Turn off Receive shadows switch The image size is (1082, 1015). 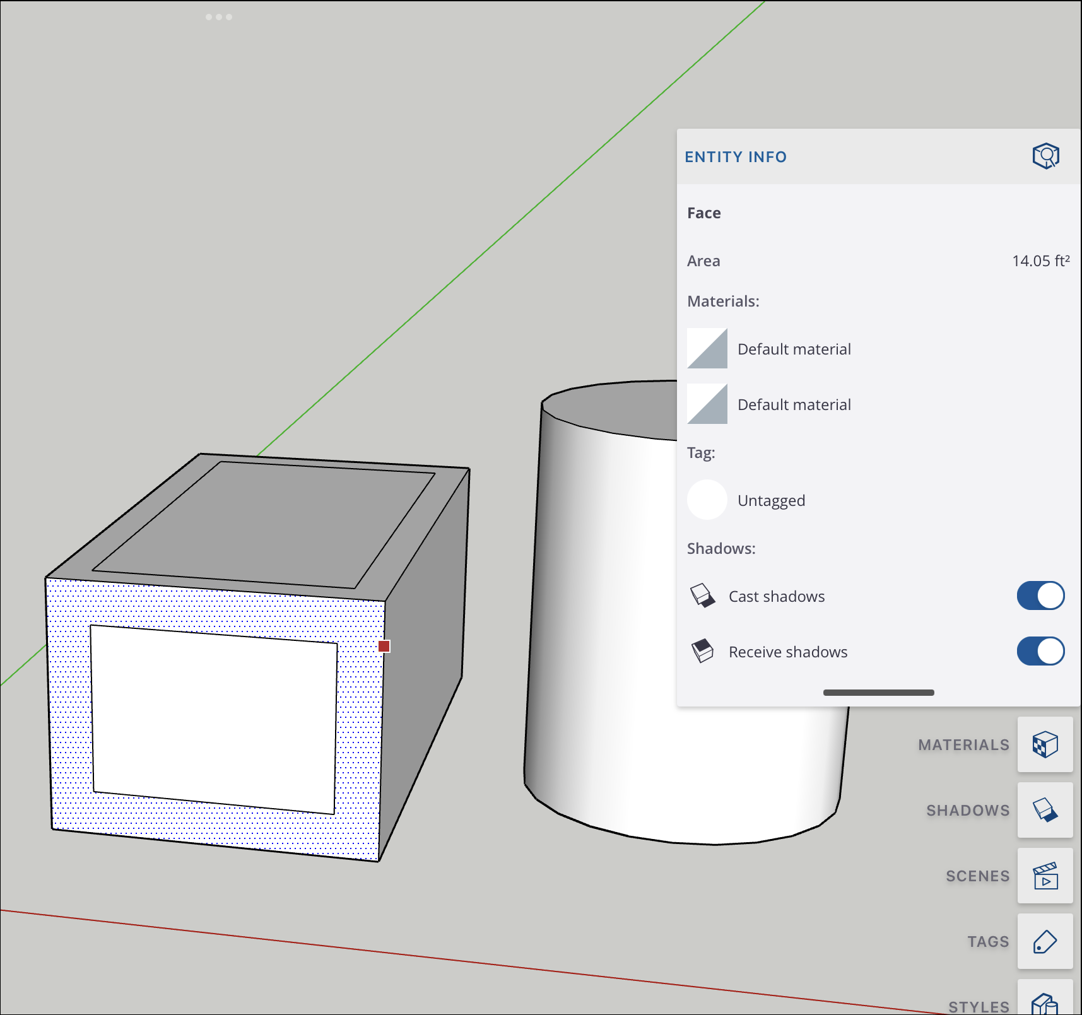coord(1040,651)
